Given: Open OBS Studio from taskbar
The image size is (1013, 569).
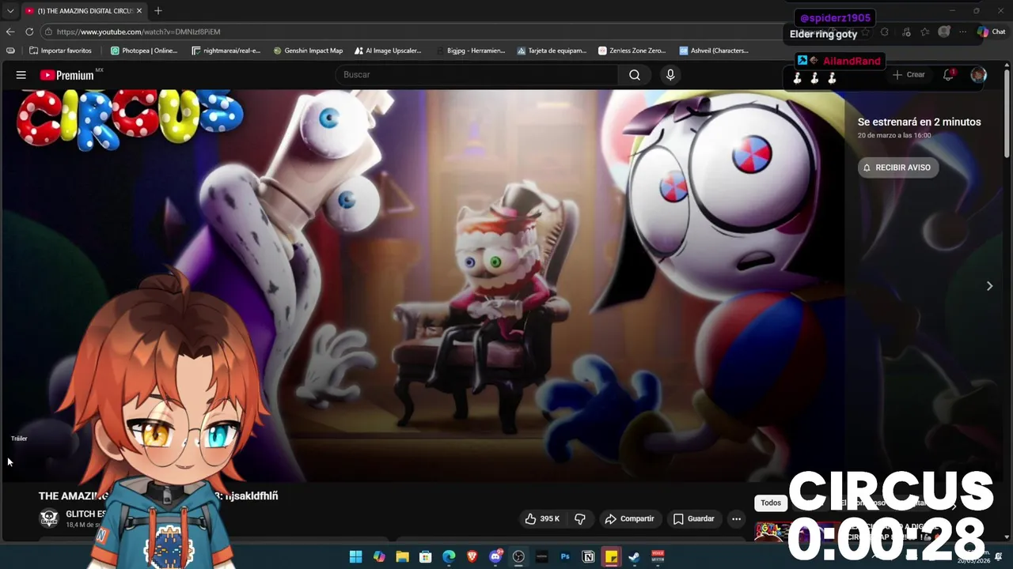Looking at the screenshot, I should [518, 557].
